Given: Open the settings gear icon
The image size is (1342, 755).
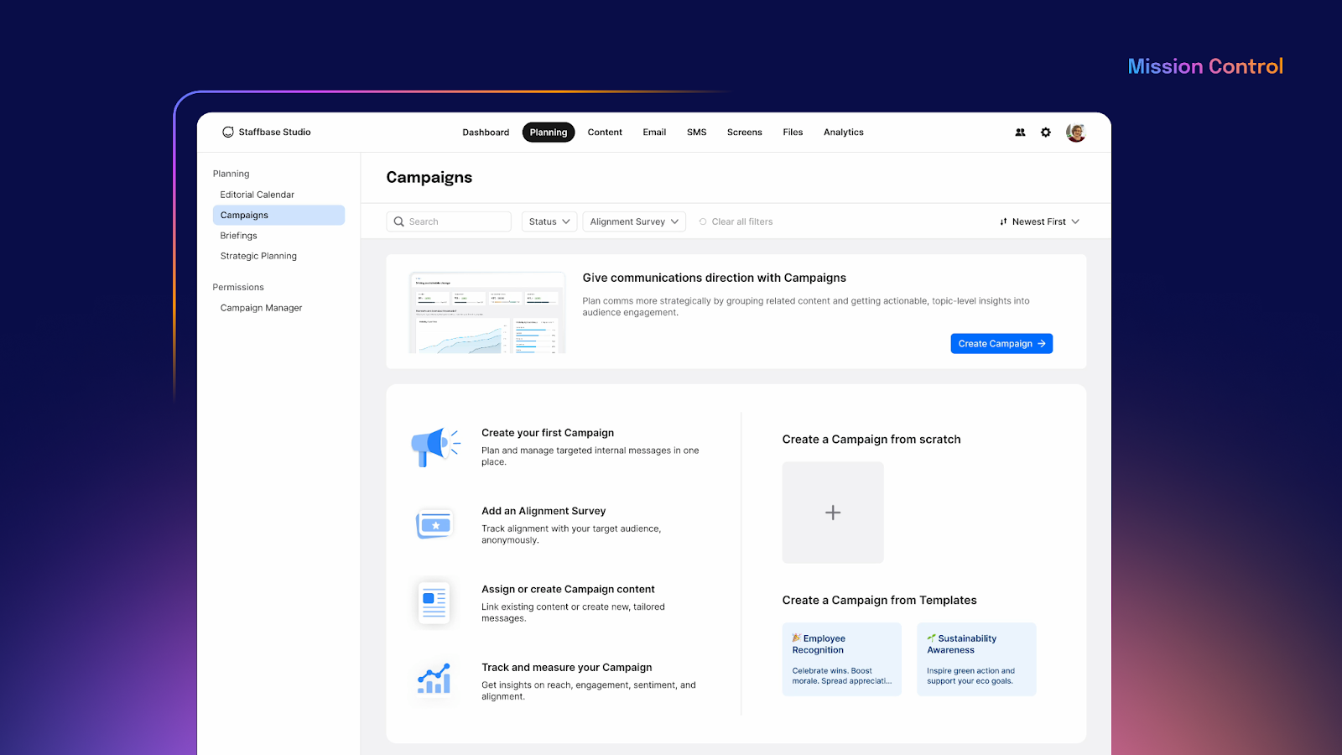Looking at the screenshot, I should tap(1046, 133).
